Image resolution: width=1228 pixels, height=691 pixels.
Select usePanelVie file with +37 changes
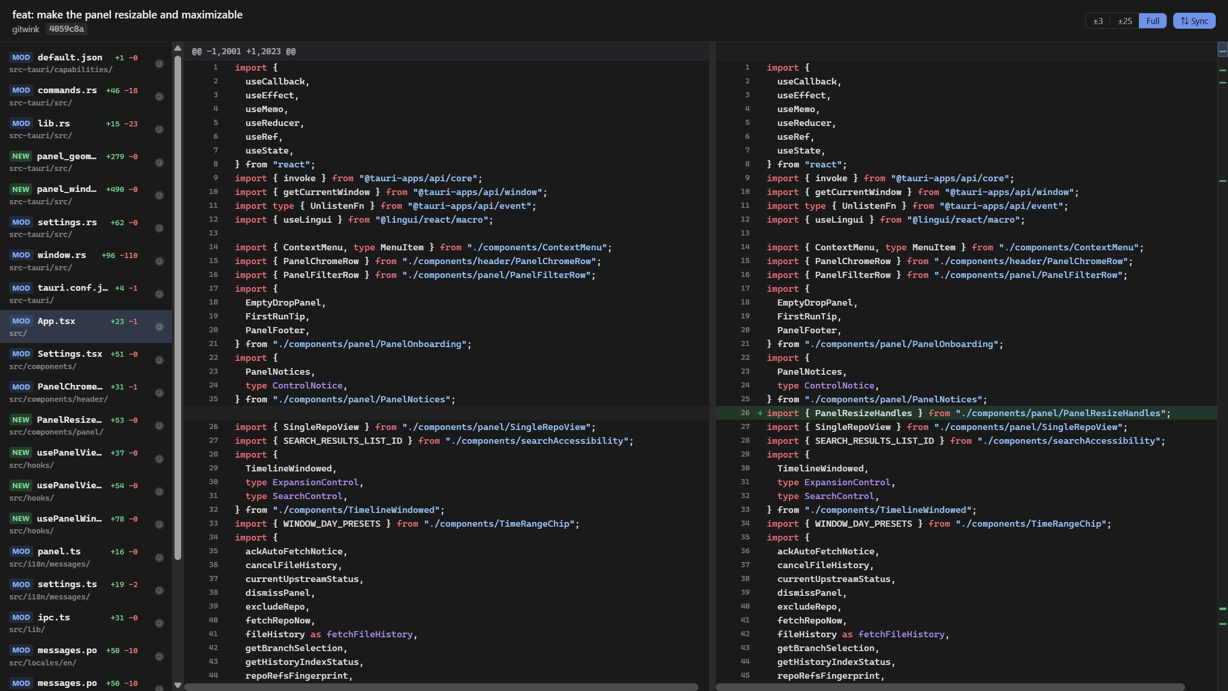[86, 459]
